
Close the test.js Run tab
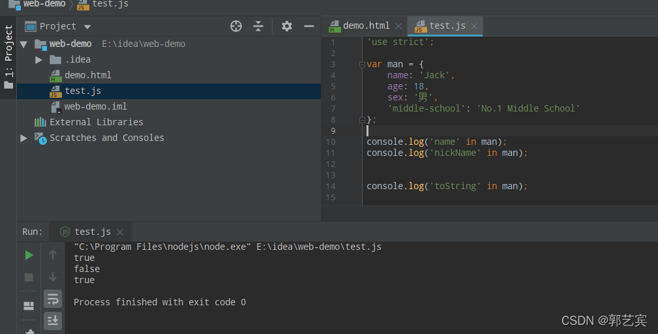point(120,232)
